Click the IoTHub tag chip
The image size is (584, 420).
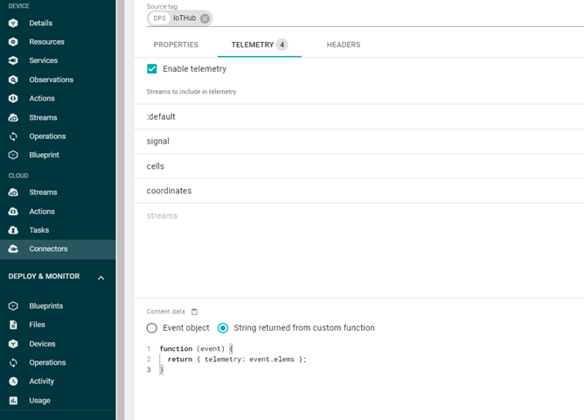(180, 18)
